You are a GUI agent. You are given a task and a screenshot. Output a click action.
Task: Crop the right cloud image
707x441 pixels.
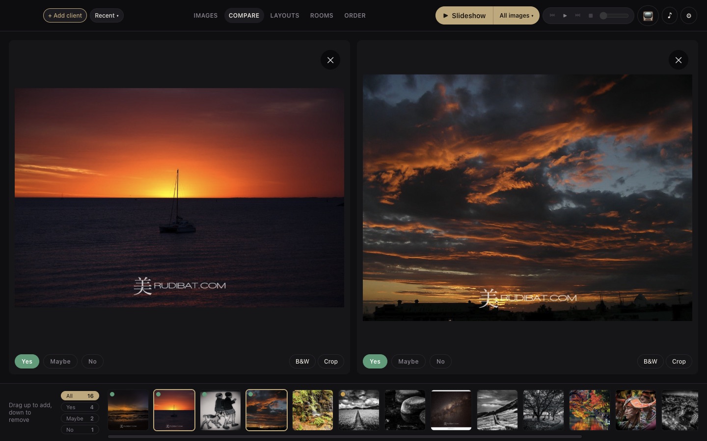point(679,362)
